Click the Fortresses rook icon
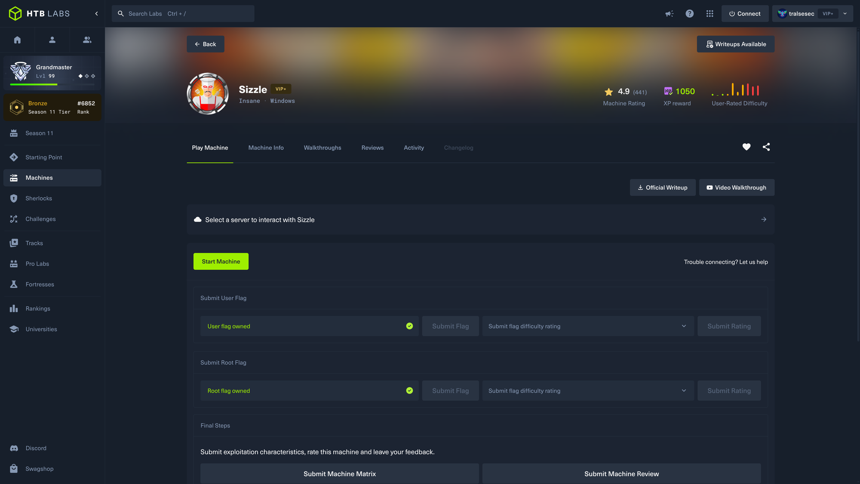Viewport: 860px width, 484px height. [14, 284]
